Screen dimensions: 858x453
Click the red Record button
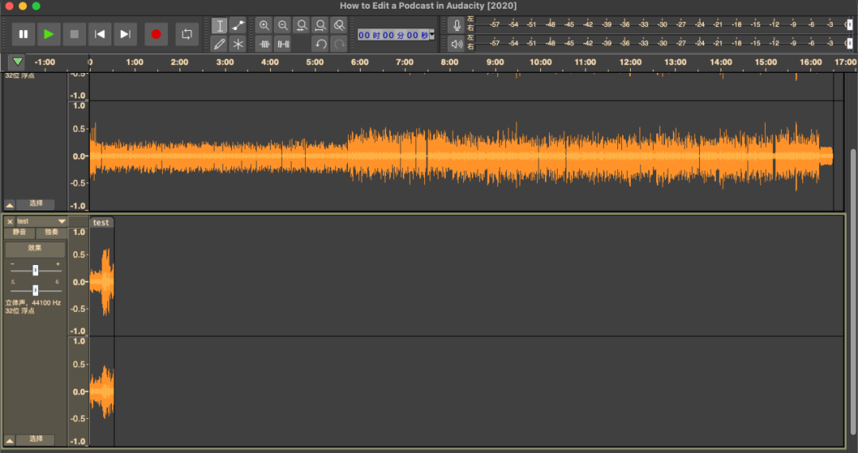click(156, 34)
